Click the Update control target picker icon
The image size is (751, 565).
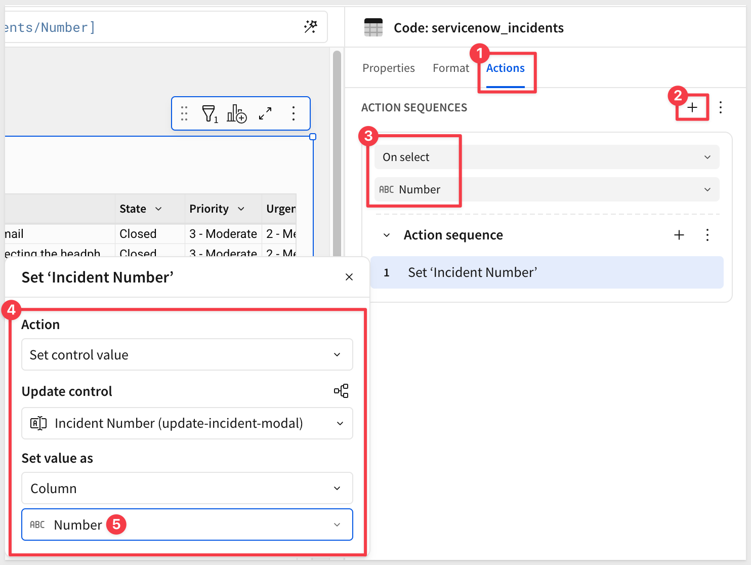point(341,391)
